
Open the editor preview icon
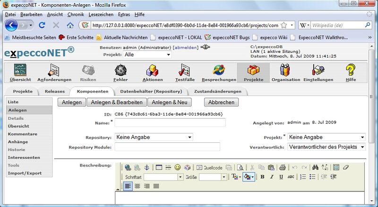[240, 167]
